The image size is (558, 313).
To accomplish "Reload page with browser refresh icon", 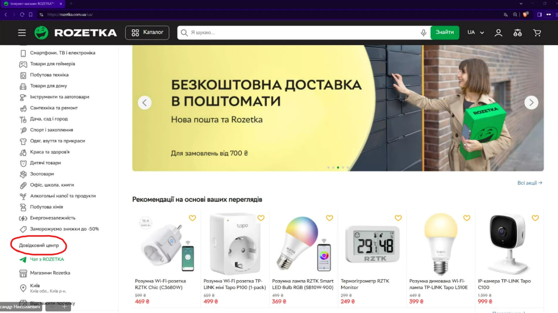I will [22, 14].
